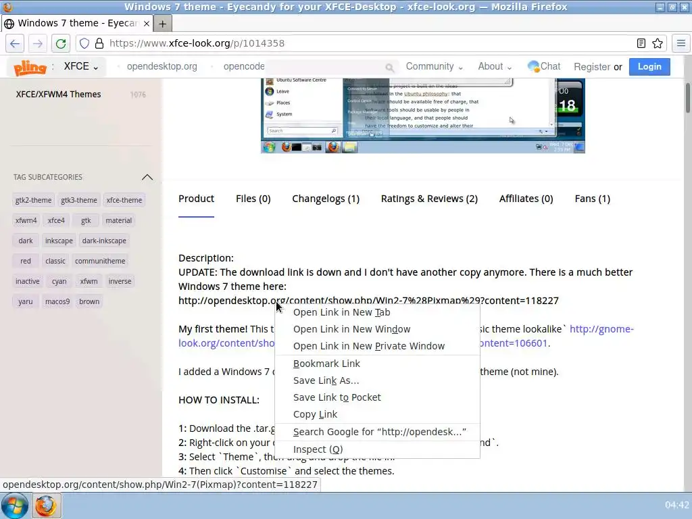Screen dimensions: 692x519
Task: Open the Ratings & Reviews (2) tab
Action: tap(429, 199)
